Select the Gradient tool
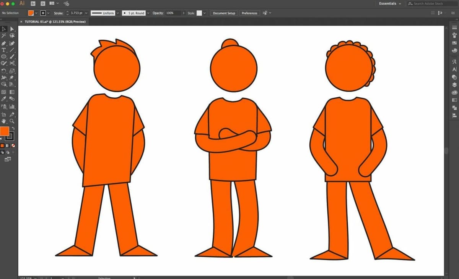Image resolution: width=459 pixels, height=279 pixels. coord(12,92)
